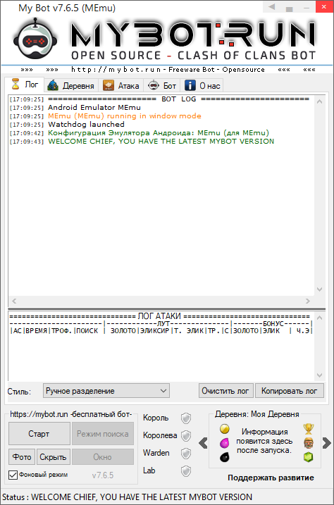Click bot log horizontal scroll right arrow
334x505 pixels.
coord(308,301)
